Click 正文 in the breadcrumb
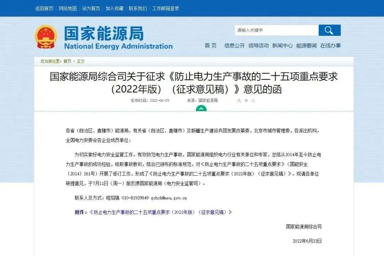 tap(81, 61)
